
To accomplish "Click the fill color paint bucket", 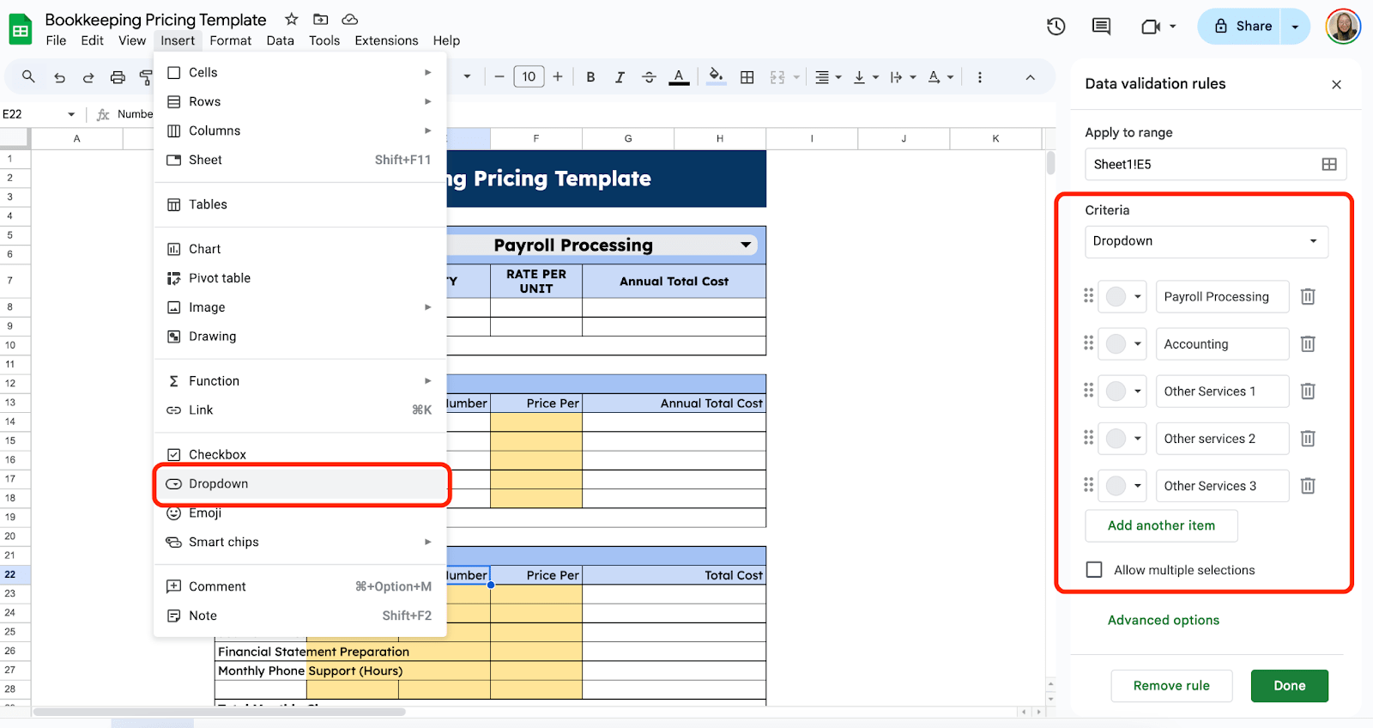I will click(715, 76).
